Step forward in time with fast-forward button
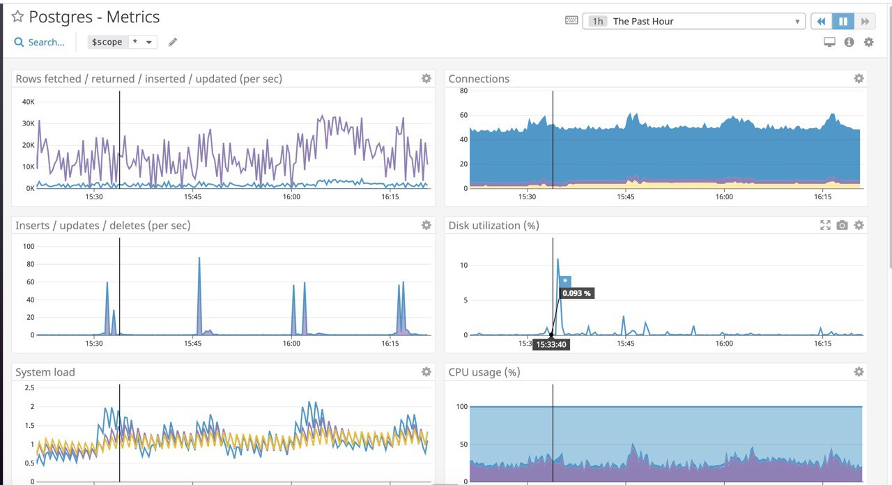This screenshot has width=892, height=485. (x=865, y=21)
